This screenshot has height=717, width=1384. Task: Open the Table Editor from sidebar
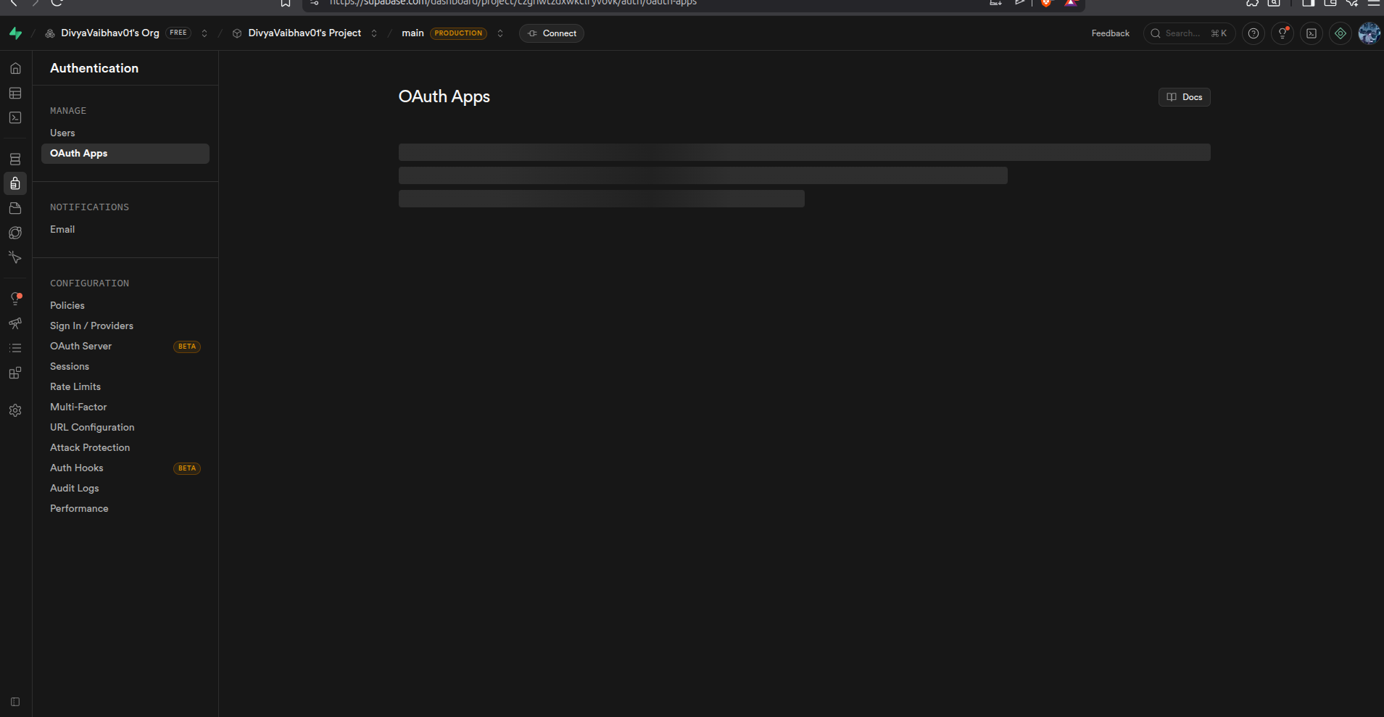click(15, 93)
